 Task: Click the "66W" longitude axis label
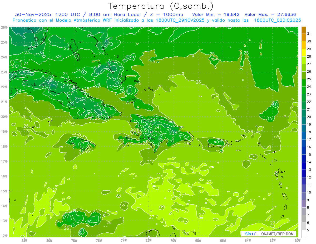point(223,240)
